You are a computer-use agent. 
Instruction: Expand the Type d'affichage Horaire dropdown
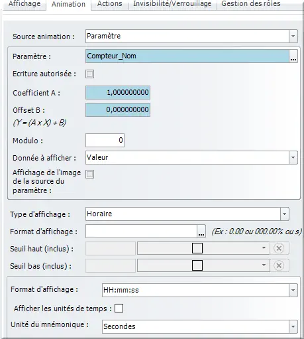(x=285, y=214)
